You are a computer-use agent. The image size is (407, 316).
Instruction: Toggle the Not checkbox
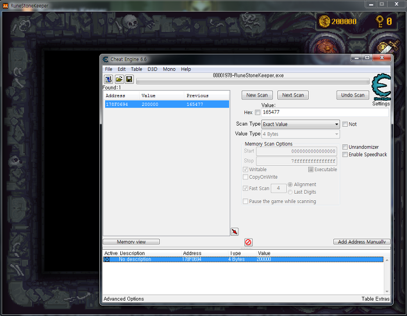pyautogui.click(x=345, y=124)
